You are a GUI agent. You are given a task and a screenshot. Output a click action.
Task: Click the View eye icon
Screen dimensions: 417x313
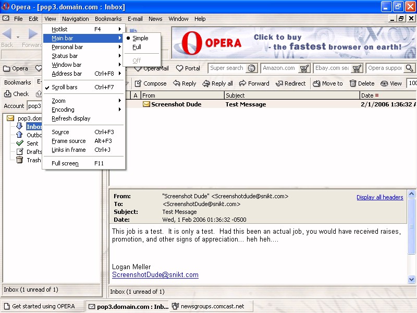[384, 83]
